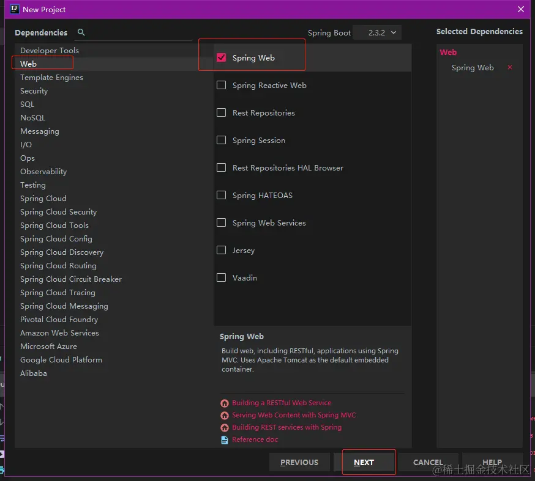Tick the Rest Repositories checkbox

pos(221,112)
